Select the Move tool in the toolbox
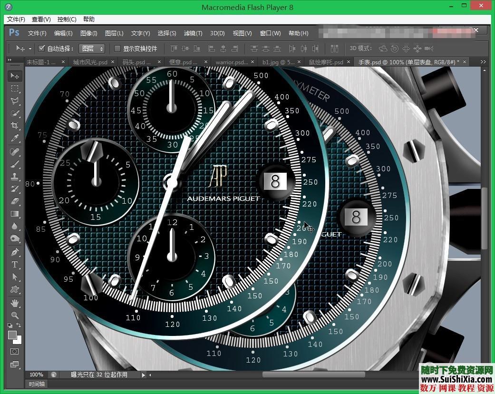This screenshot has width=495, height=394. [x=14, y=76]
